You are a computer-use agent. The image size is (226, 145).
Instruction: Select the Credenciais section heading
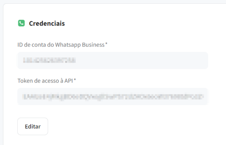pyautogui.click(x=47, y=23)
